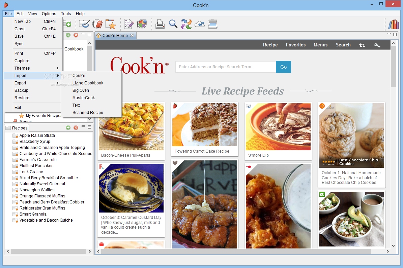
Task: Open the Edit menu
Action: tap(20, 14)
